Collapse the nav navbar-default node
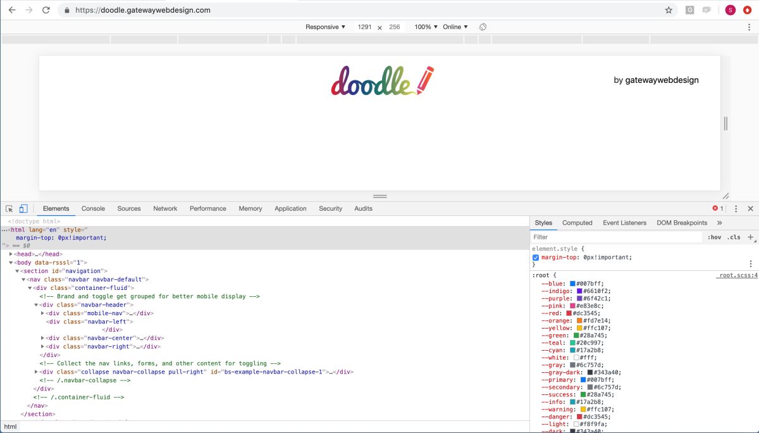Viewport: 759px width, 433px height. (x=24, y=279)
